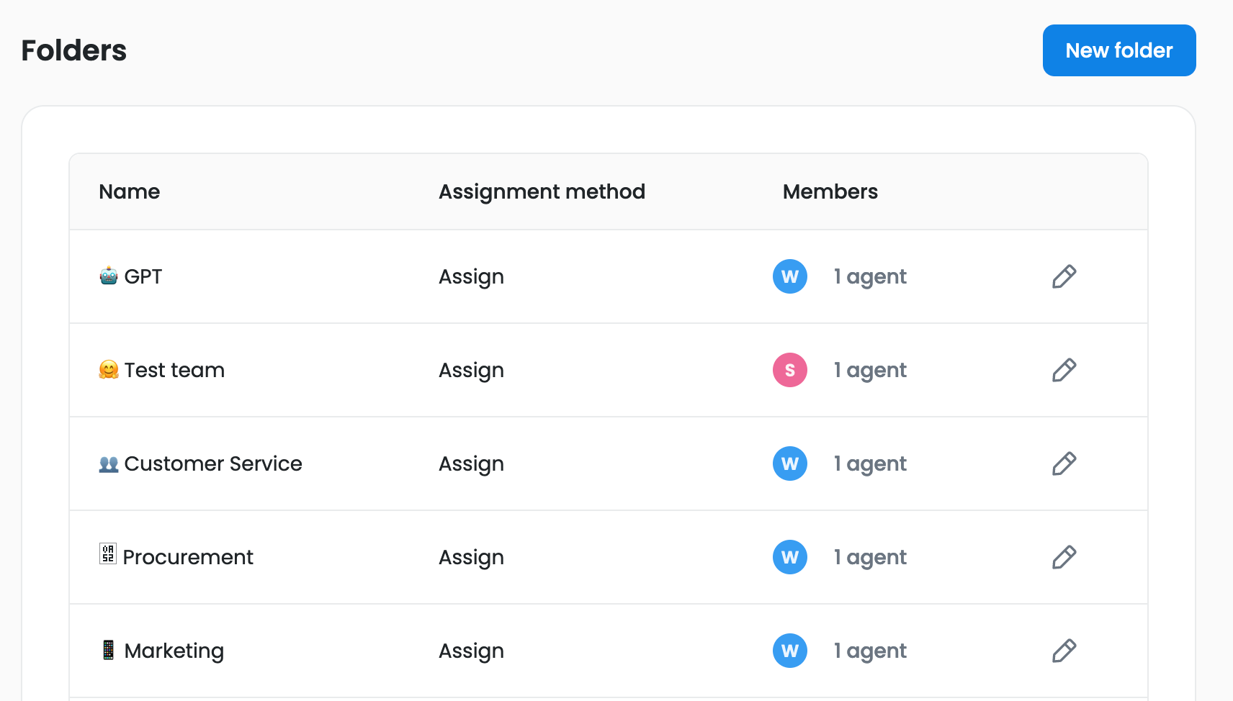The image size is (1233, 701).
Task: Click the people emoji beside Customer Service
Action: pos(109,464)
